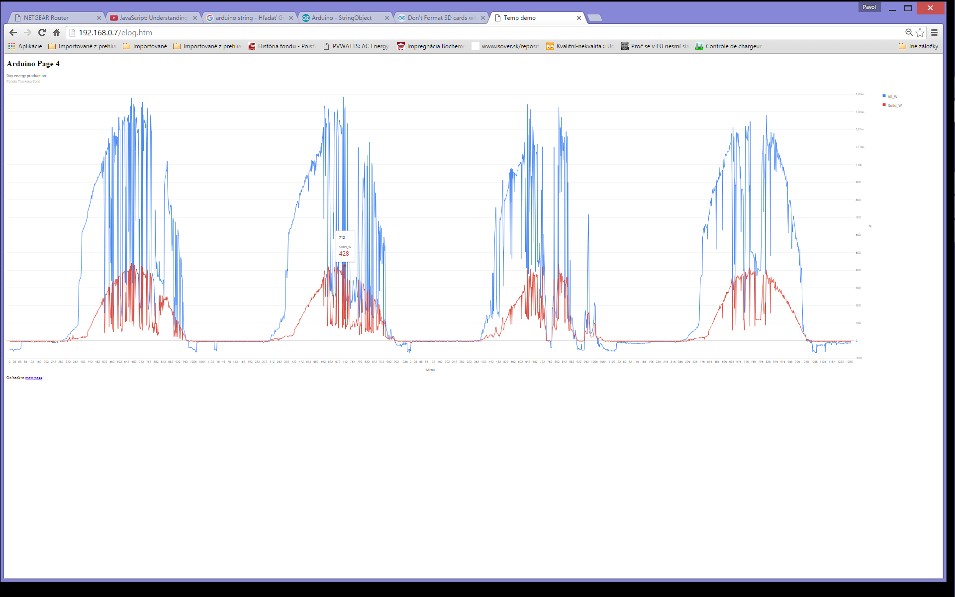Open a new tab button
955x597 pixels.
[x=594, y=18]
